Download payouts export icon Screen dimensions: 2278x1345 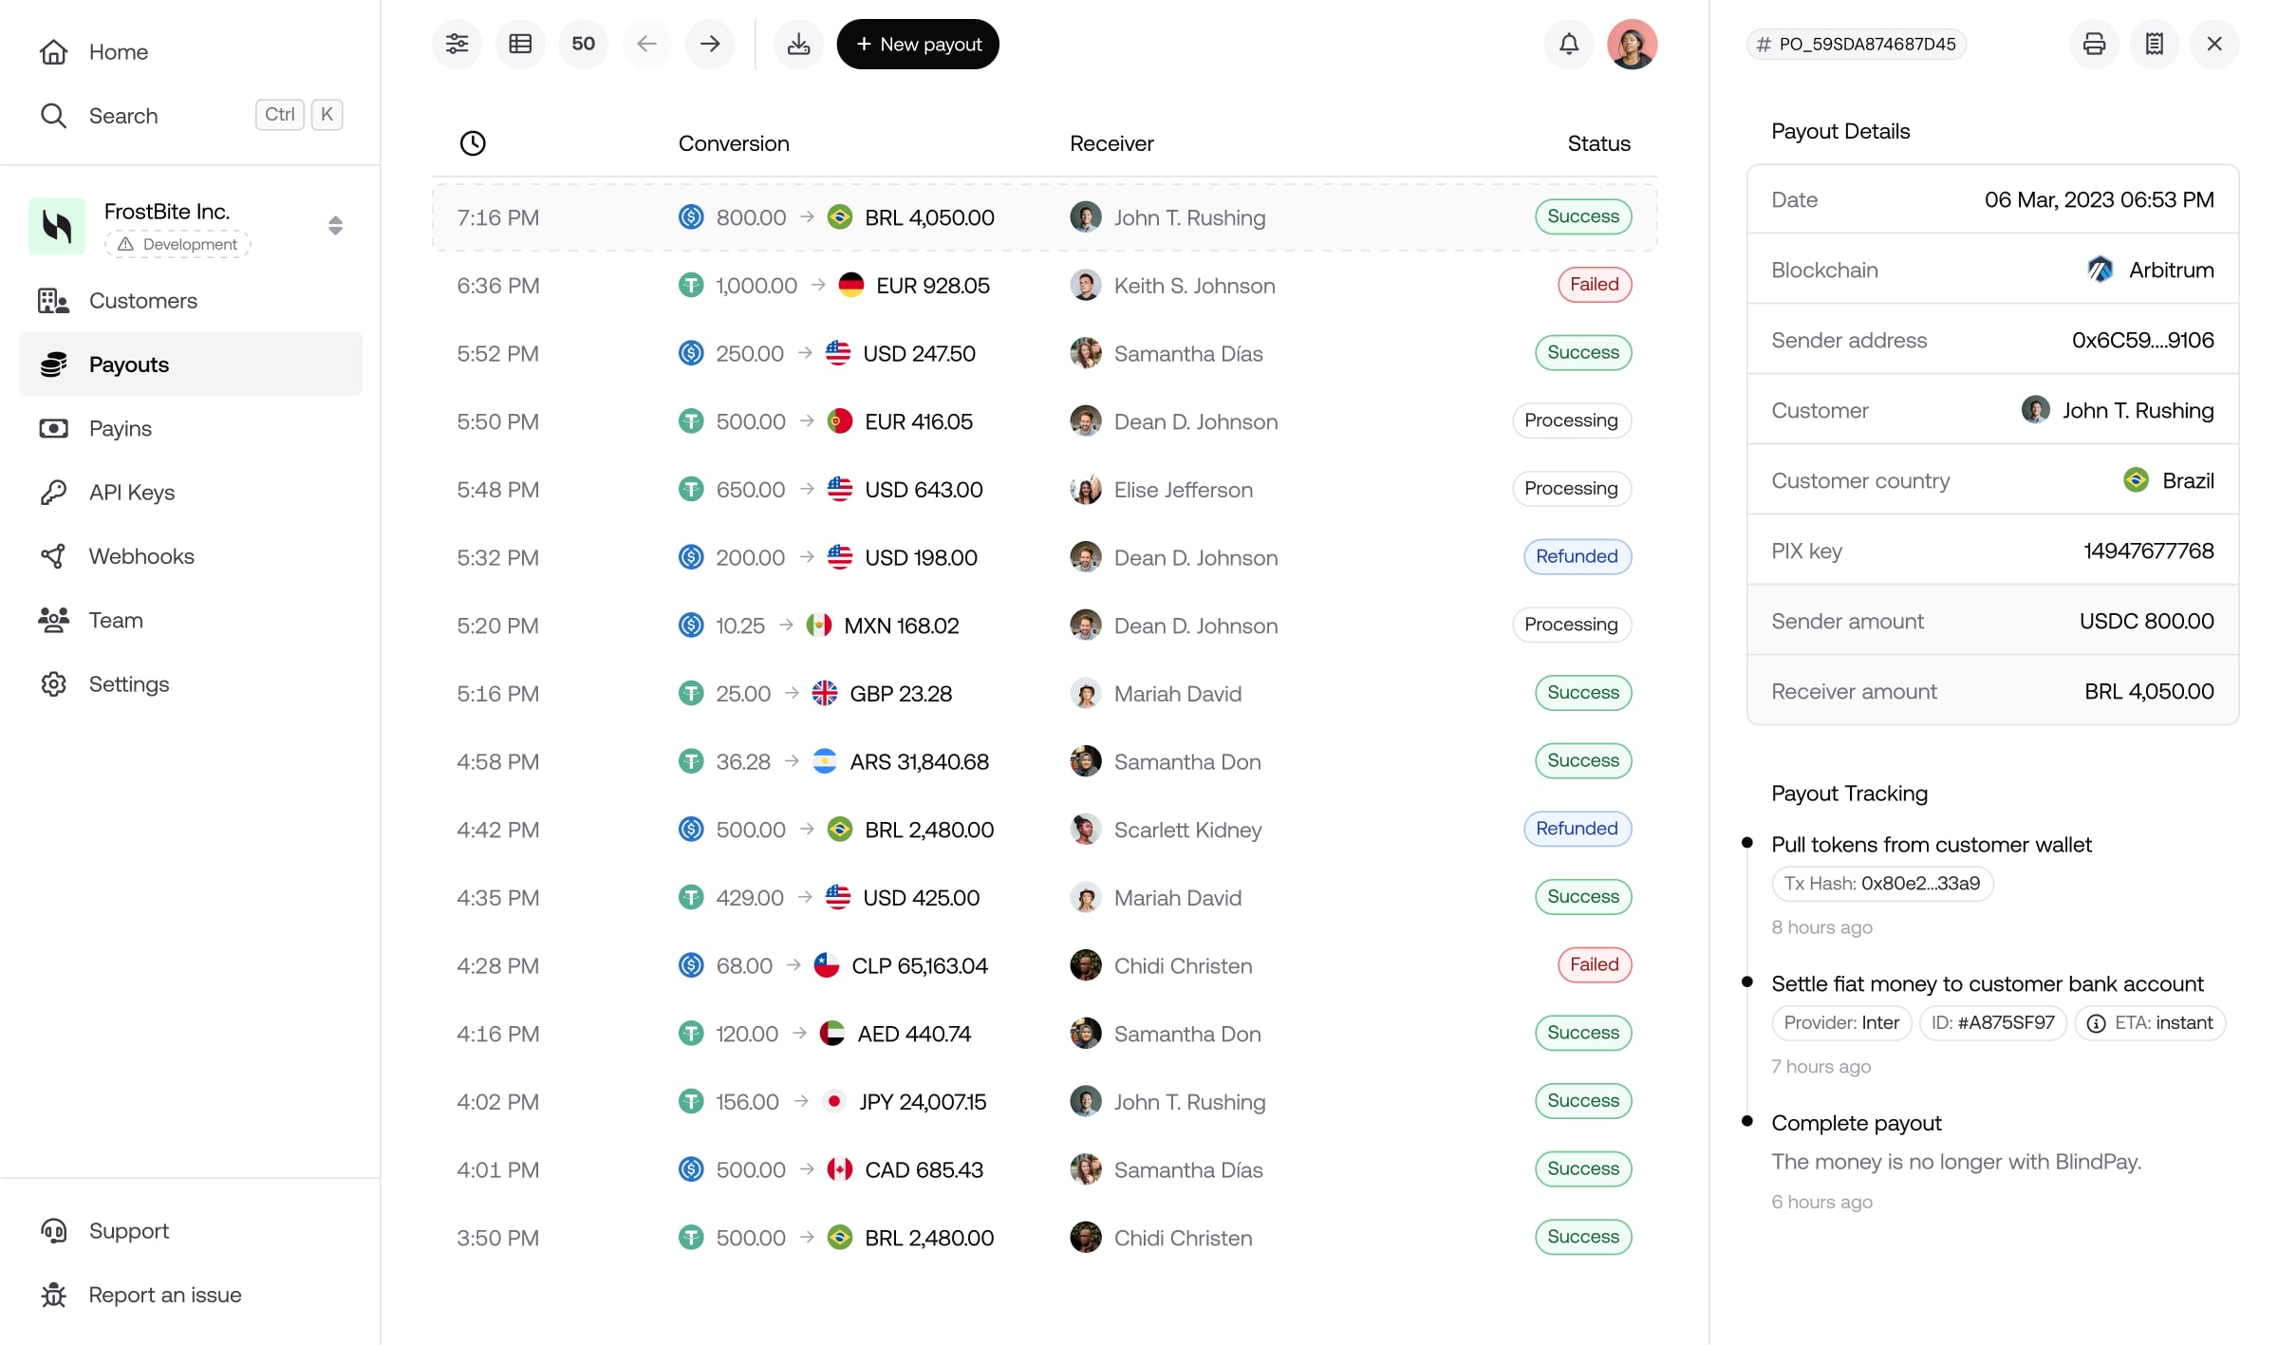pos(799,44)
